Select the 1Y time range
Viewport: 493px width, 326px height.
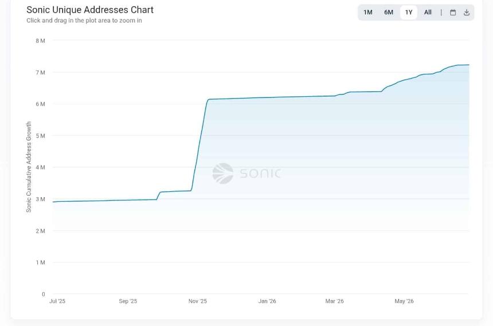point(408,12)
